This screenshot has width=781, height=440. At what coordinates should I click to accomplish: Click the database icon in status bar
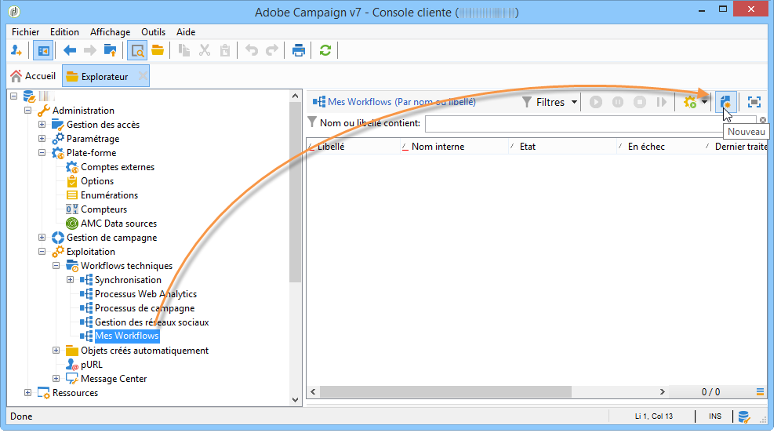coord(744,416)
